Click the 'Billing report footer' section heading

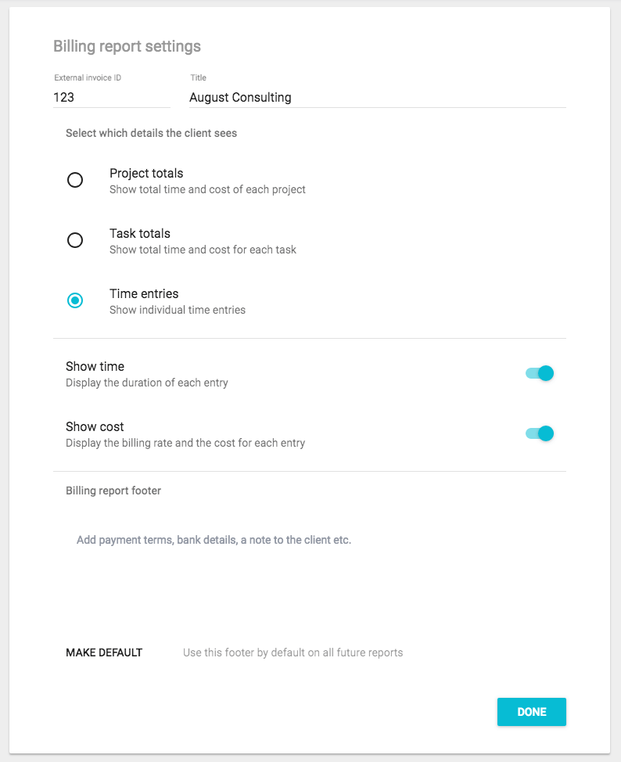(x=113, y=491)
